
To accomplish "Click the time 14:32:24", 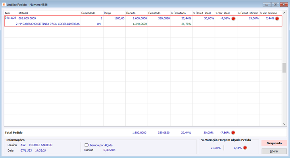I will [x=40, y=150].
